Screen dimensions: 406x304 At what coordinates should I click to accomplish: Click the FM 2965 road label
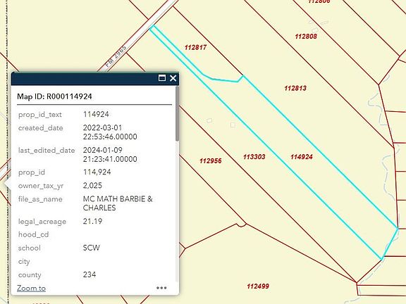coord(116,56)
